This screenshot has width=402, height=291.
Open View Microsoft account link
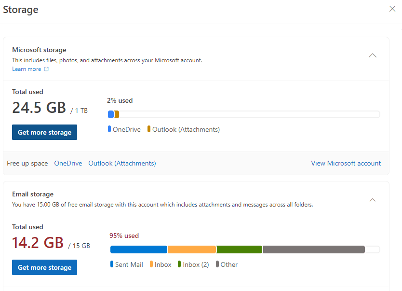[x=346, y=163]
